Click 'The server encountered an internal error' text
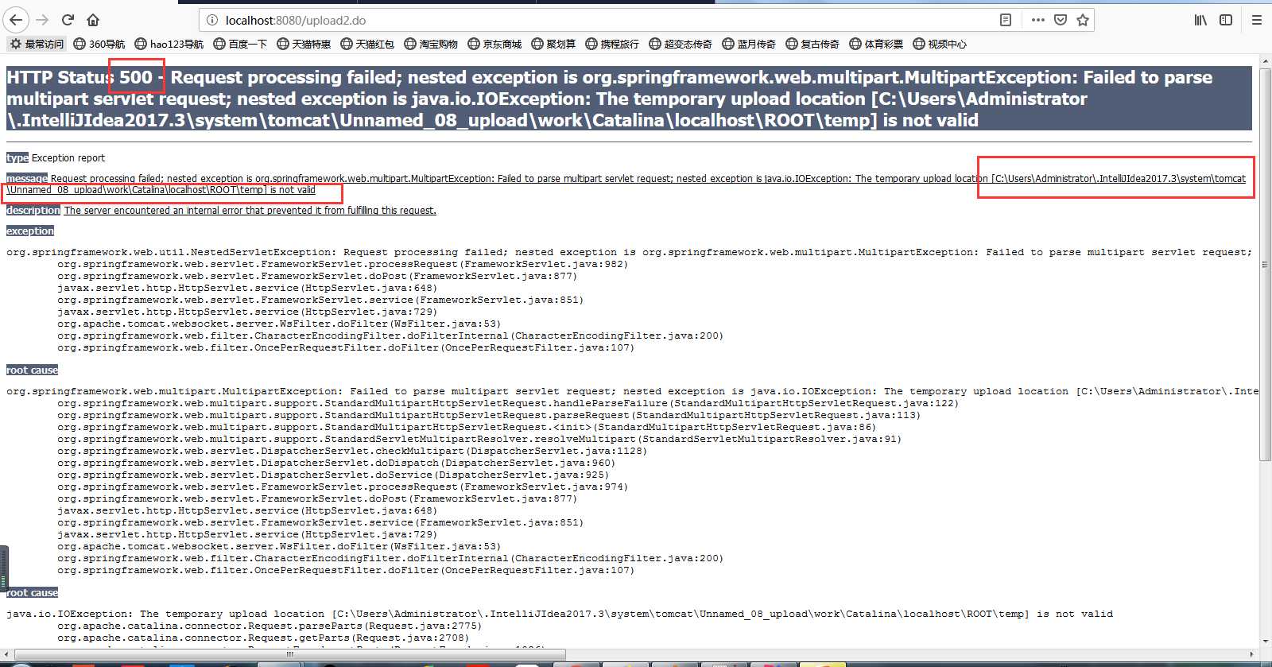 [x=250, y=210]
